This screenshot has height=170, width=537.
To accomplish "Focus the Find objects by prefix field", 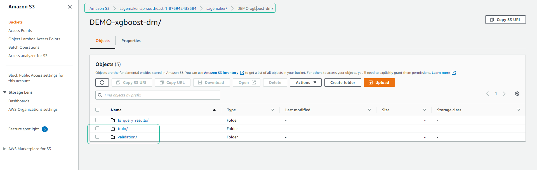I will click(x=158, y=95).
